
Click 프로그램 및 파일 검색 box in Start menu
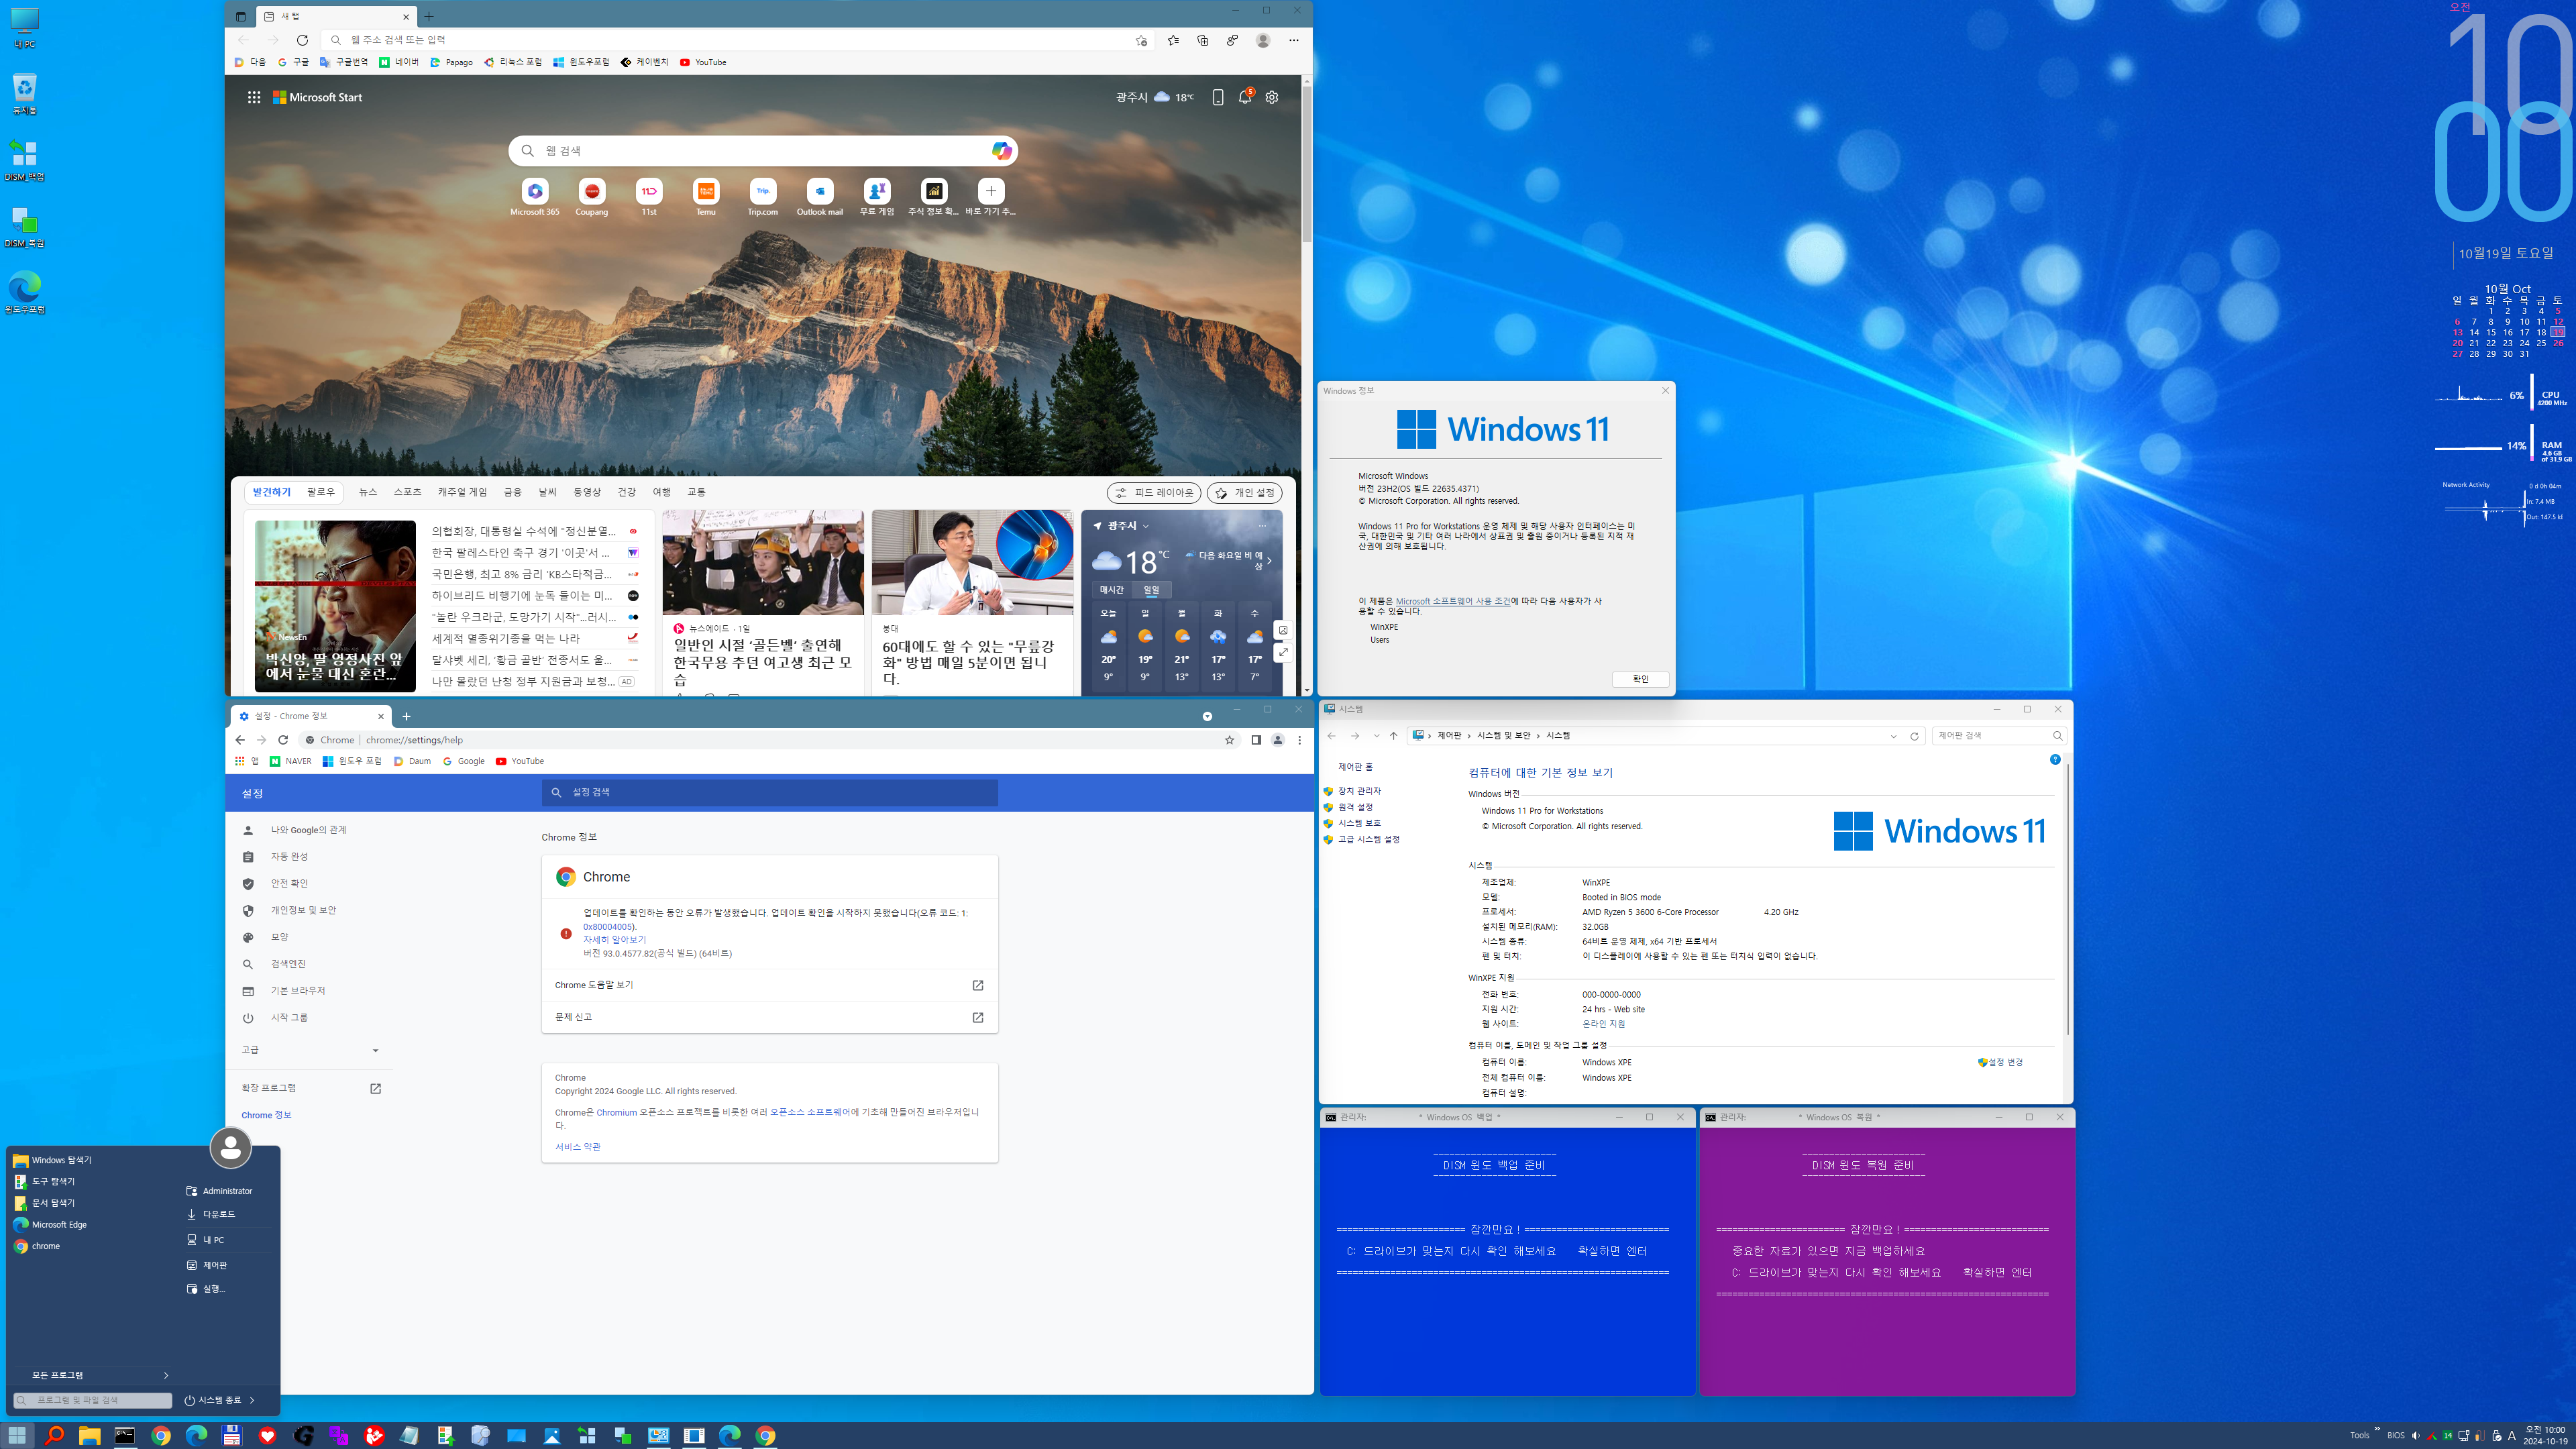[x=93, y=1400]
